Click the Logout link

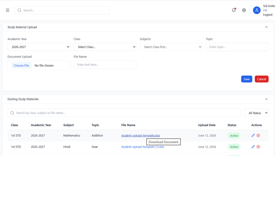268,15
